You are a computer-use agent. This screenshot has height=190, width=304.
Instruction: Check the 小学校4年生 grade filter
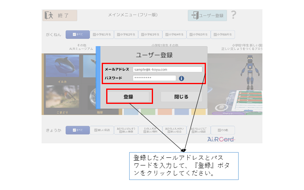(175, 35)
